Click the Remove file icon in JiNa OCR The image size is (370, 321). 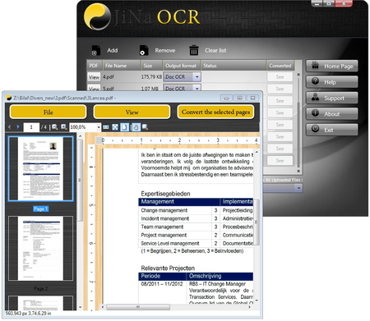[144, 50]
